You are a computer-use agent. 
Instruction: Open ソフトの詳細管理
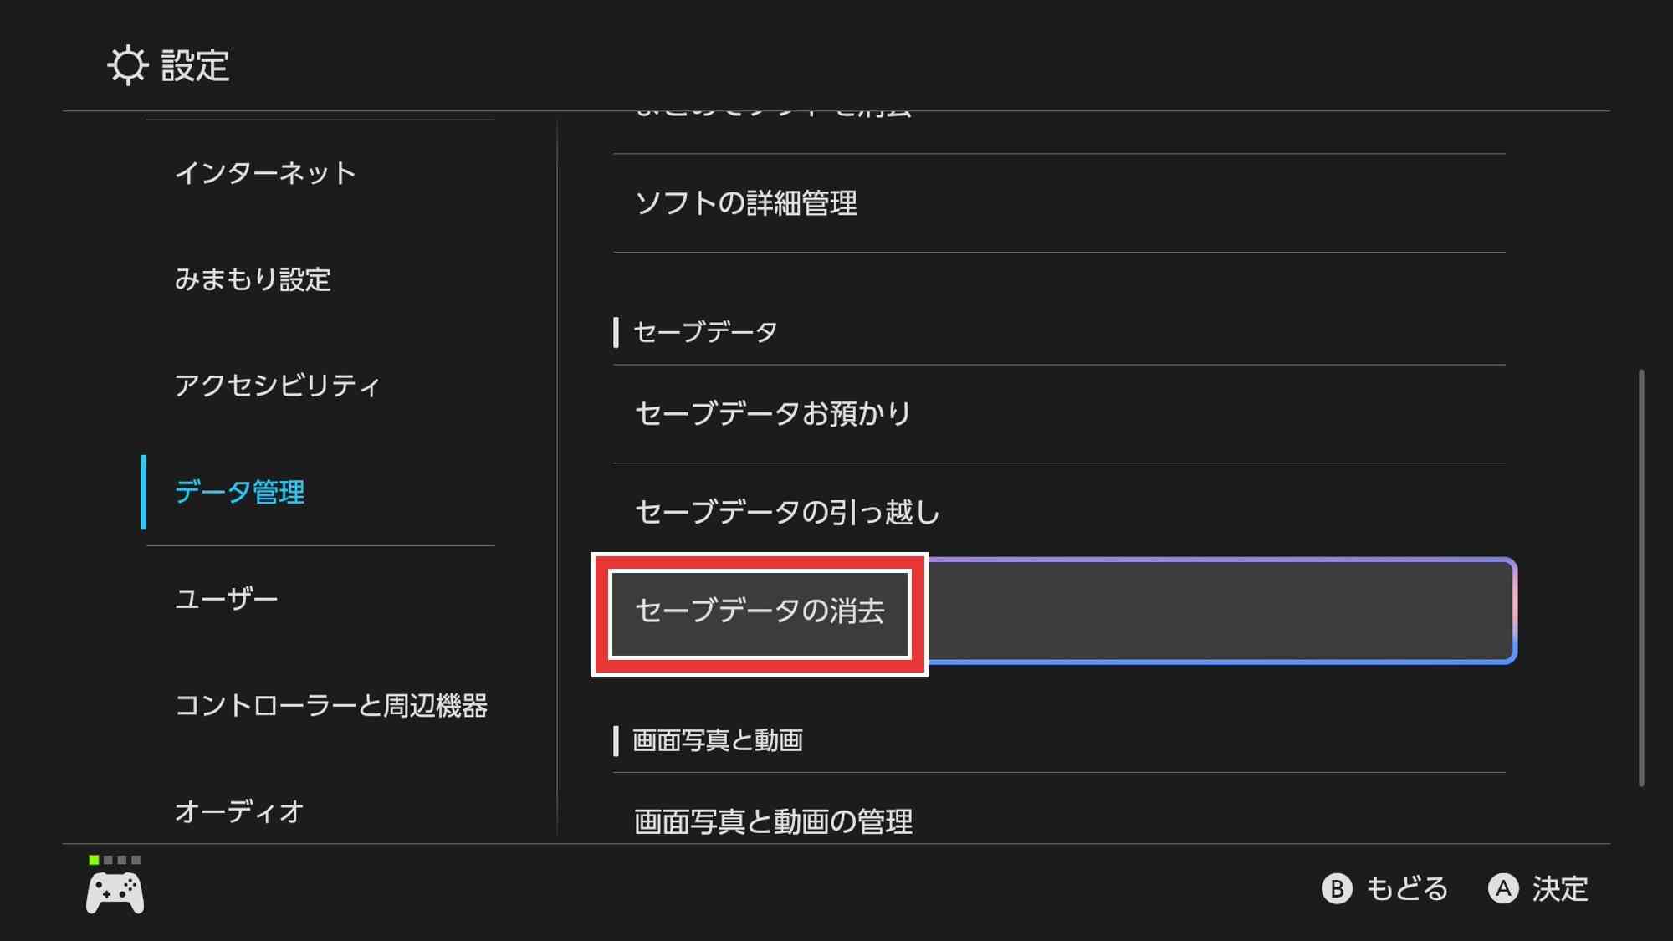click(746, 203)
